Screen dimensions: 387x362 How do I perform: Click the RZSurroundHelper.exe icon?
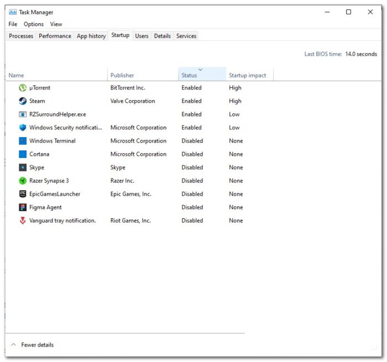click(23, 114)
